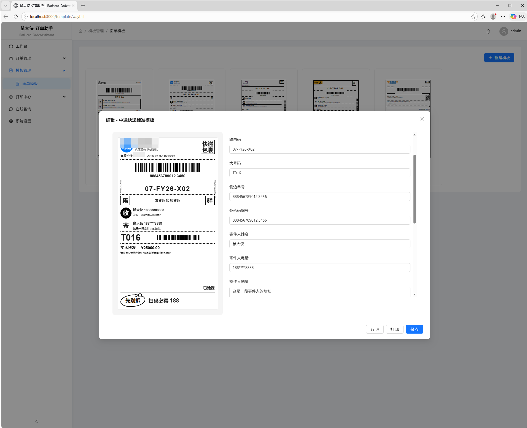527x428 pixels.
Task: Refresh the browser page
Action: coord(16,17)
